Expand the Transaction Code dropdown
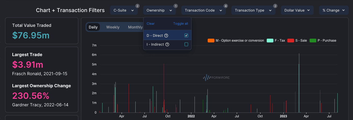The height and width of the screenshot is (120, 353). pos(203,10)
